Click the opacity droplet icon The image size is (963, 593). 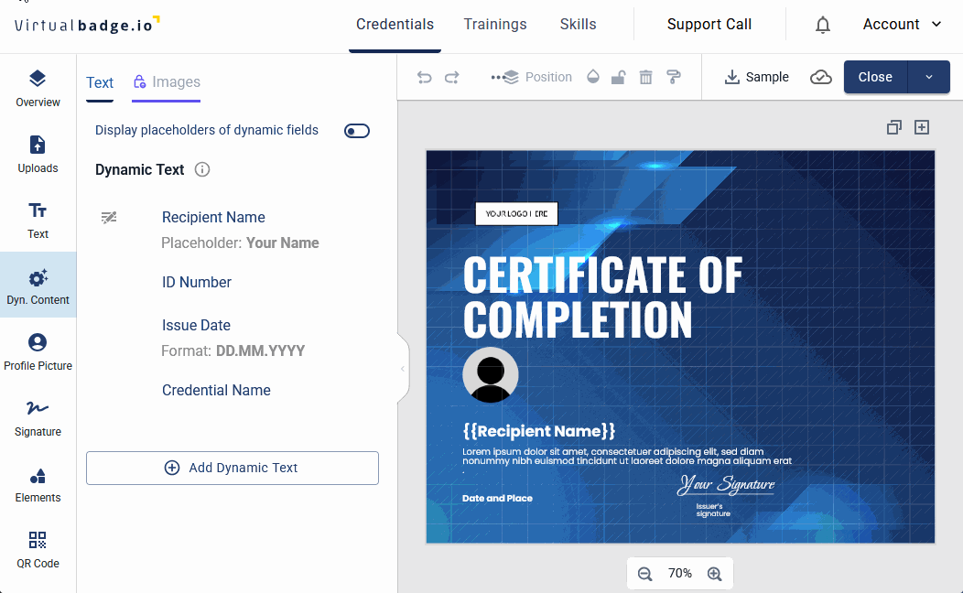pyautogui.click(x=592, y=78)
